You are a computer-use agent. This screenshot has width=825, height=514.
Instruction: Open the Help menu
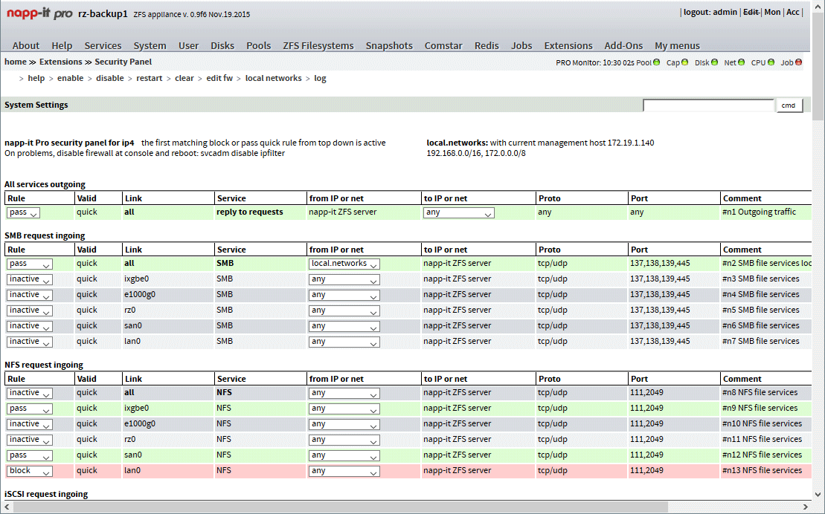coord(62,46)
